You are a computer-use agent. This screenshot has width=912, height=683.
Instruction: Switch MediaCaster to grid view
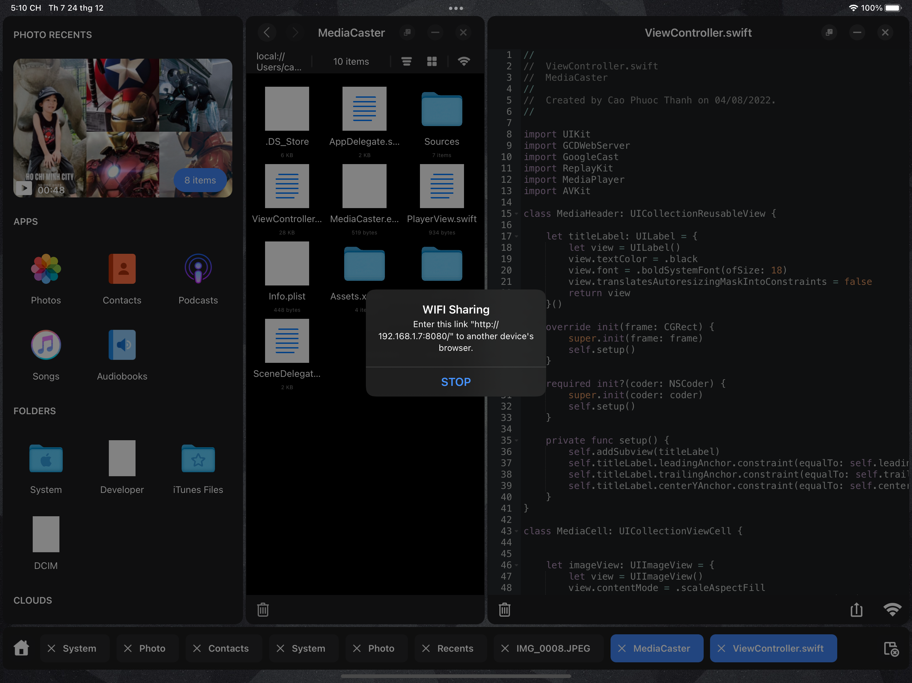(x=432, y=61)
